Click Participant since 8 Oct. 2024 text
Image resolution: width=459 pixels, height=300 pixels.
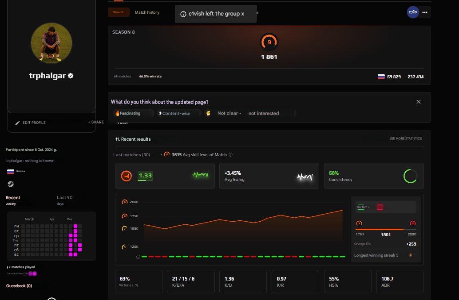[32, 150]
